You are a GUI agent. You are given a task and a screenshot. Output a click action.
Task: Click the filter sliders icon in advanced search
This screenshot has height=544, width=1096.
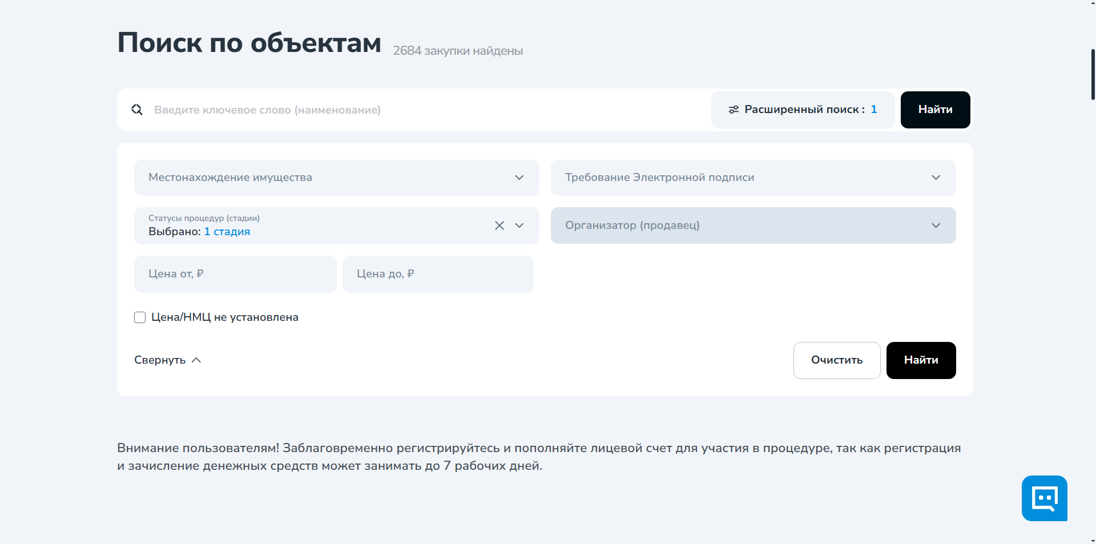734,110
